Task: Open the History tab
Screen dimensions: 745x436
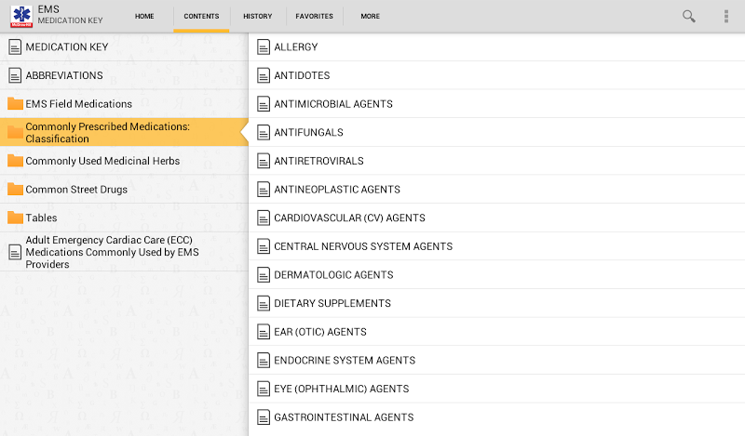Action: pos(258,17)
